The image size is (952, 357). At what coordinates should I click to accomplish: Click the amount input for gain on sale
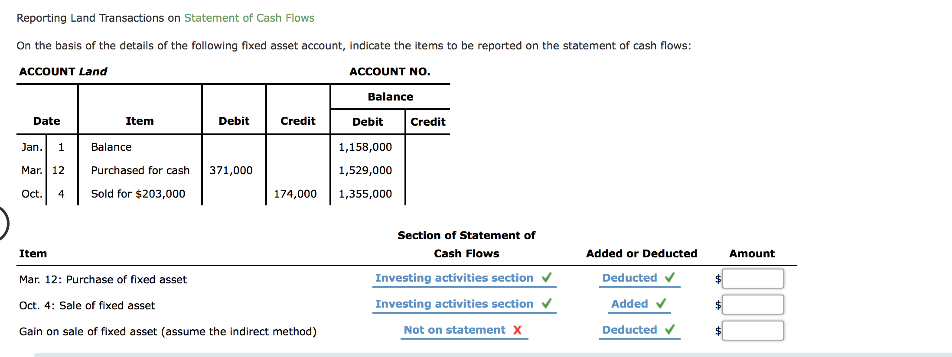point(753,331)
